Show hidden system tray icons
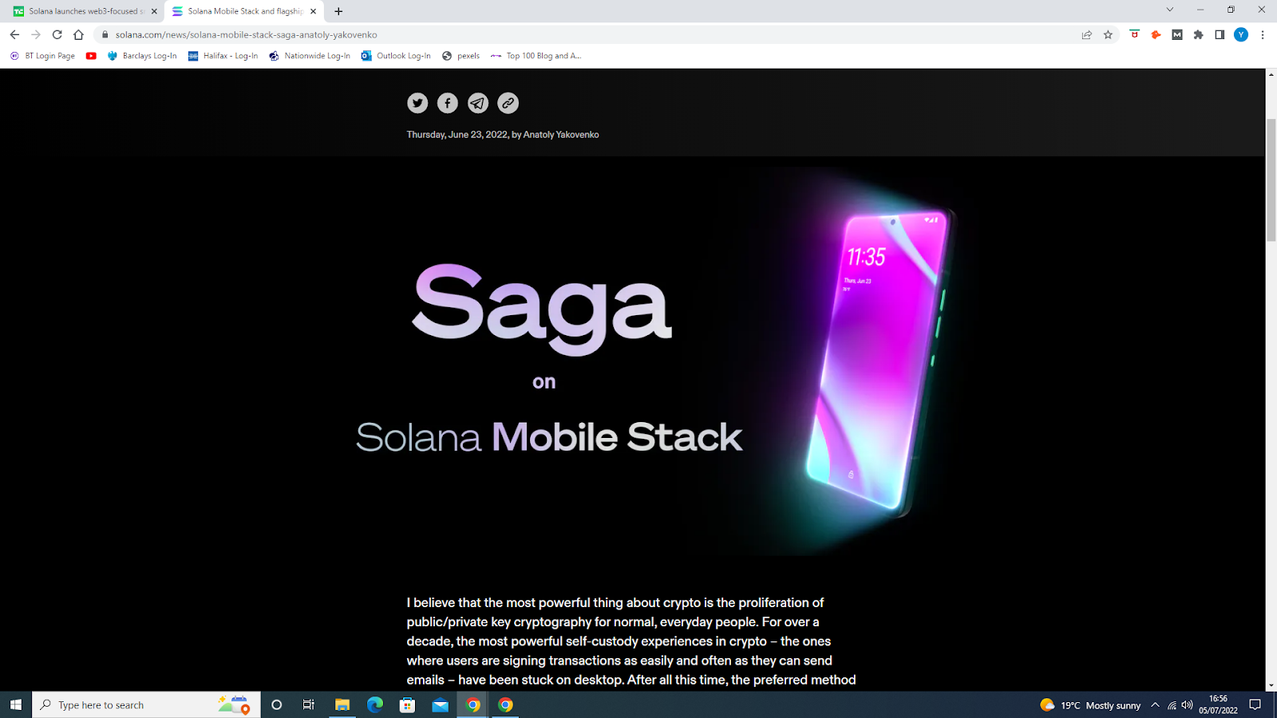Viewport: 1277px width, 718px height. pyautogui.click(x=1155, y=704)
